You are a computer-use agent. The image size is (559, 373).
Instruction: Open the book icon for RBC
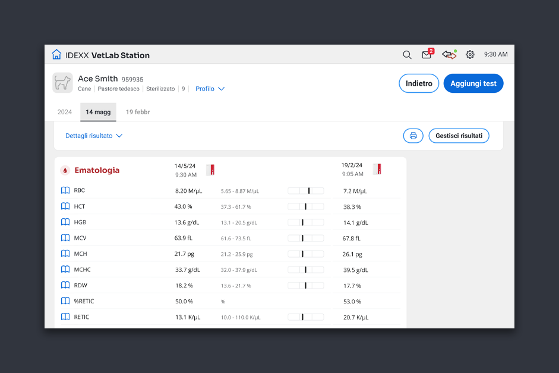[x=65, y=190]
